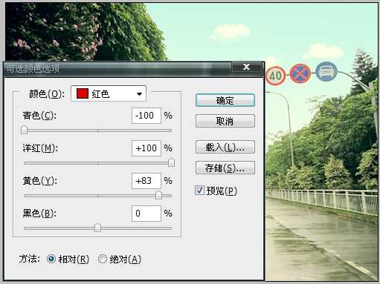Click the 确定 button
Screen dimensions: 380x284
pos(225,100)
